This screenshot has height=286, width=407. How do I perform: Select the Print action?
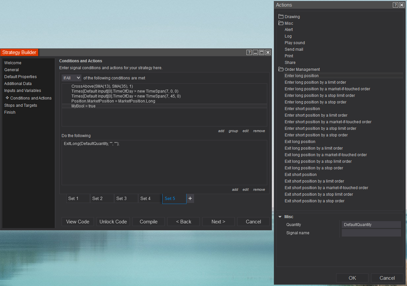pos(289,56)
